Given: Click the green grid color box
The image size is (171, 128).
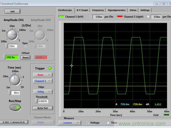Looking at the screenshot, I should pyautogui.click(x=166, y=115).
